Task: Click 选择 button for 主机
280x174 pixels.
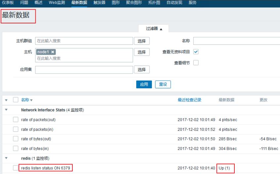Action: [x=141, y=52]
